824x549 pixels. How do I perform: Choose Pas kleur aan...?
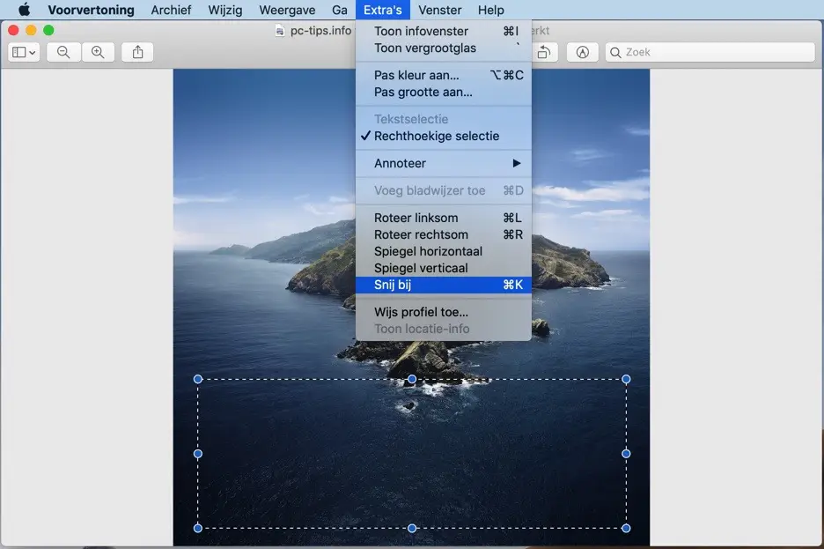pyautogui.click(x=444, y=75)
